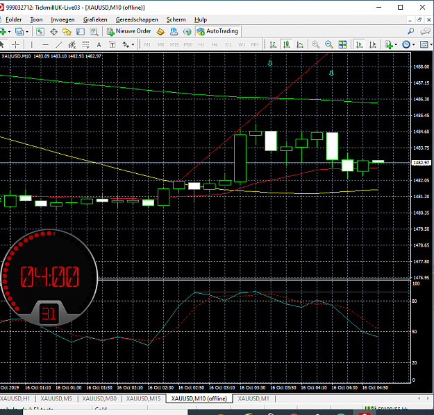The image size is (434, 415).
Task: Open the Market Watch window icon
Action: [x=40, y=31]
